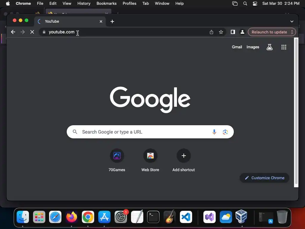305x229 pixels.
Task: Click the Relaunch to update button
Action: 269,32
